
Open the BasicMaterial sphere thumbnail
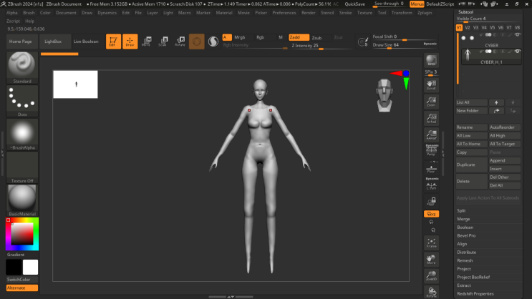click(22, 199)
